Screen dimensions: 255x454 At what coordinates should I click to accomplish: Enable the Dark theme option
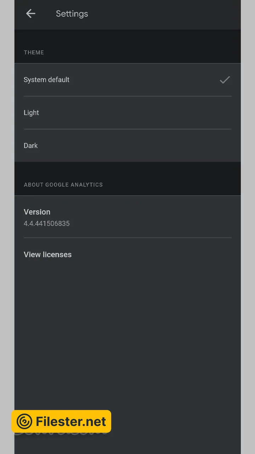[31, 146]
